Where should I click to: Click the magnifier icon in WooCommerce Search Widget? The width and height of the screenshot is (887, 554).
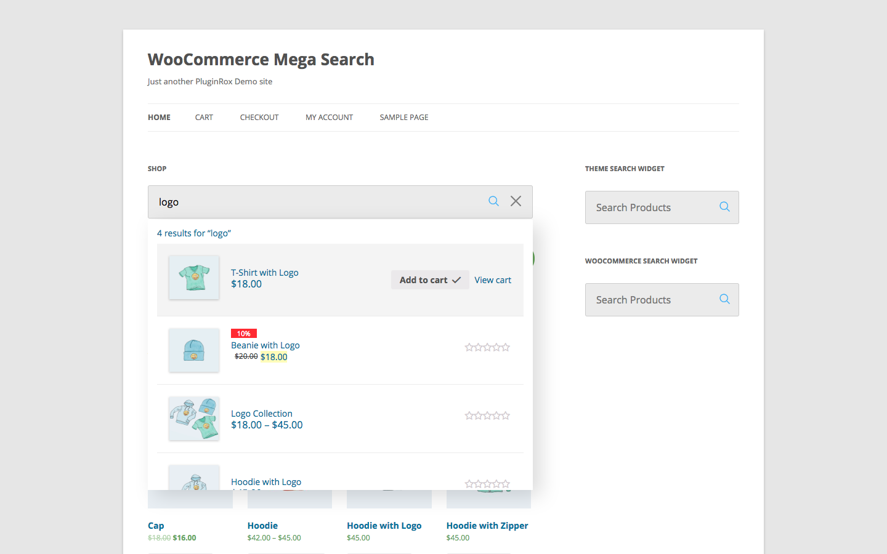click(x=724, y=299)
